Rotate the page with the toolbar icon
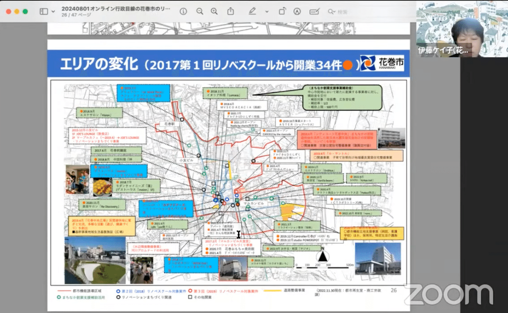This screenshot has width=508, height=313. 282,11
